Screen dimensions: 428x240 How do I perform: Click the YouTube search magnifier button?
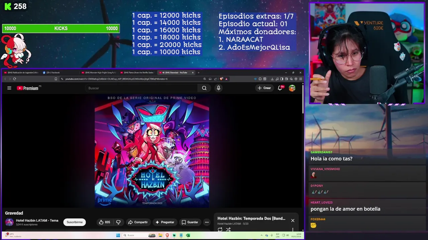coord(204,88)
